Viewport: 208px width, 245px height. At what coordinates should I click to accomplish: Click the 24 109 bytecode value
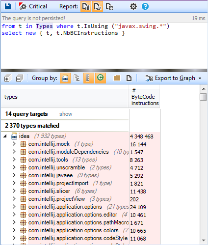click(x=138, y=207)
